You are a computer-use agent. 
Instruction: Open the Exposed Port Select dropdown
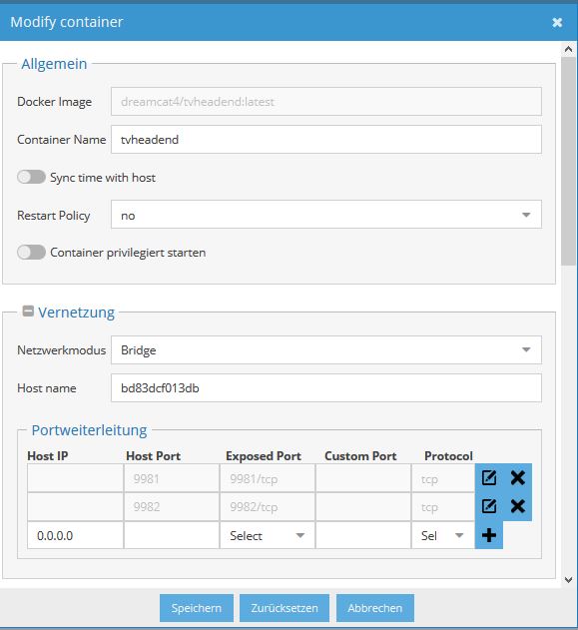[x=268, y=535]
